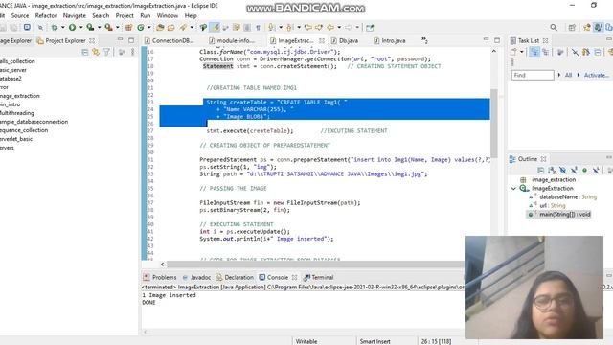Click the Quick Access search magnifier
This screenshot has height=345, width=613.
tap(554, 27)
